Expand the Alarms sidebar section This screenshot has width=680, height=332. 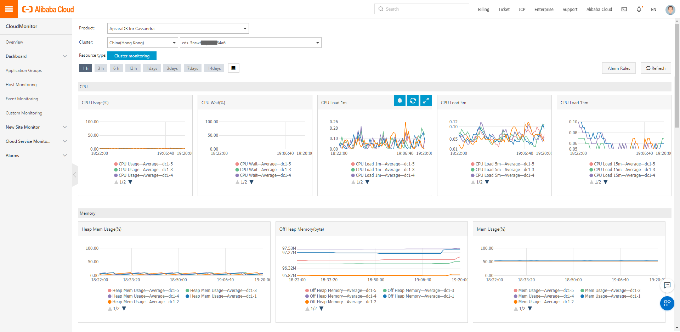[x=36, y=156]
